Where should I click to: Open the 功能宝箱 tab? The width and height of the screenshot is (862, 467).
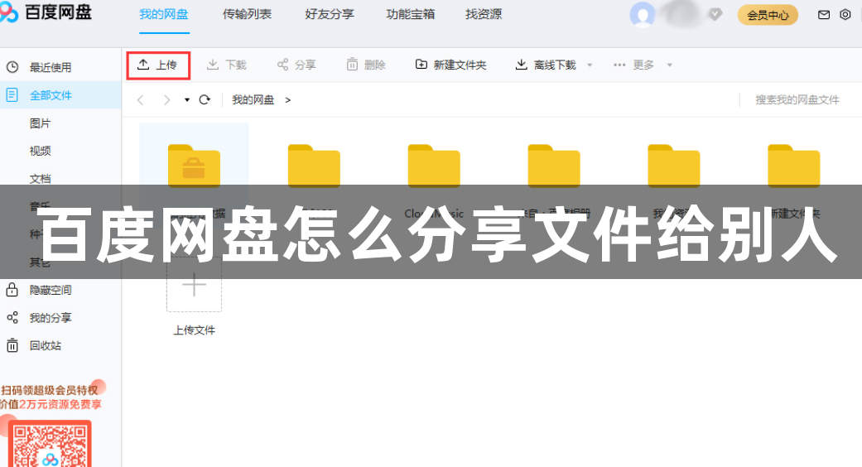pyautogui.click(x=410, y=14)
